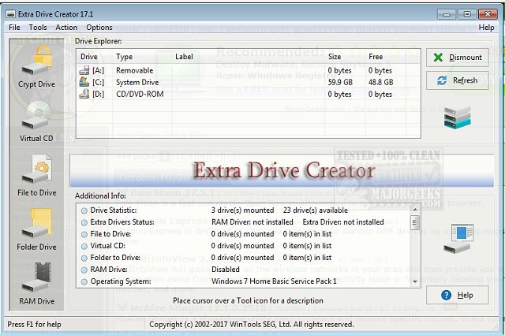Open the Tools menu
The image size is (505, 335).
[x=38, y=28]
